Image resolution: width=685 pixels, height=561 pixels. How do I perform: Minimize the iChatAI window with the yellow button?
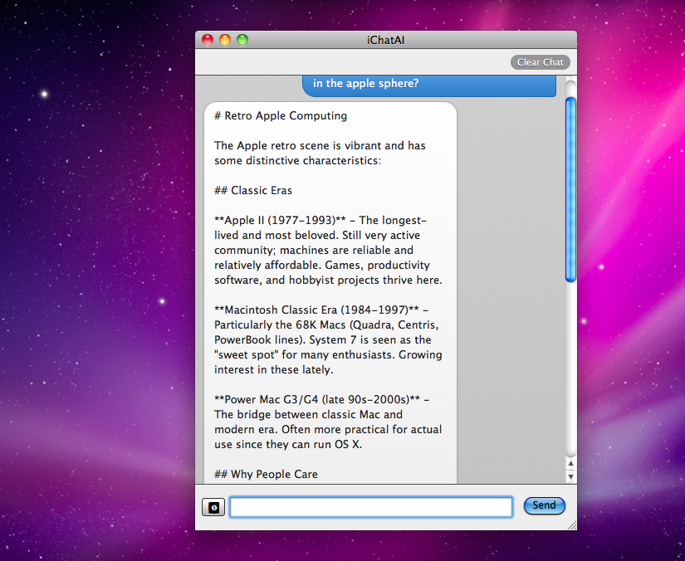(x=225, y=40)
